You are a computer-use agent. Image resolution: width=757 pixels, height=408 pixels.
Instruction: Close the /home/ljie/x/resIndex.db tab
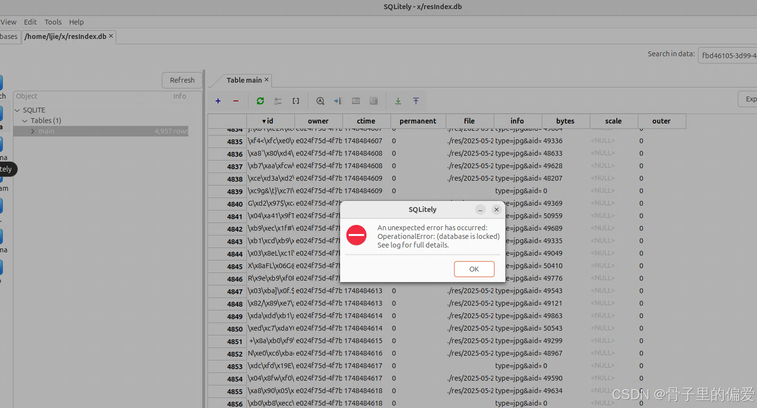111,36
